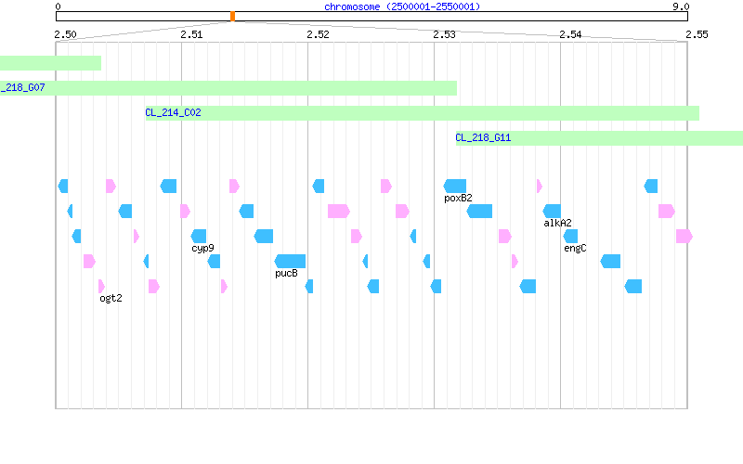Image resolution: width=743 pixels, height=464 pixels.
Task: Select the pucB gene arrow
Action: click(x=290, y=262)
